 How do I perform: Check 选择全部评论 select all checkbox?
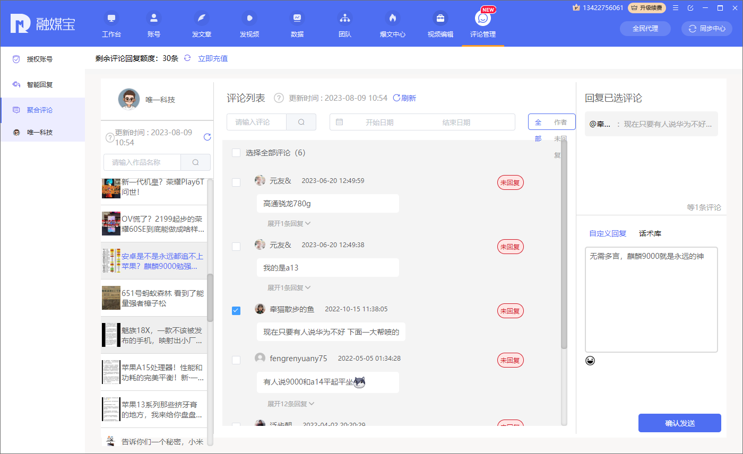pos(236,153)
